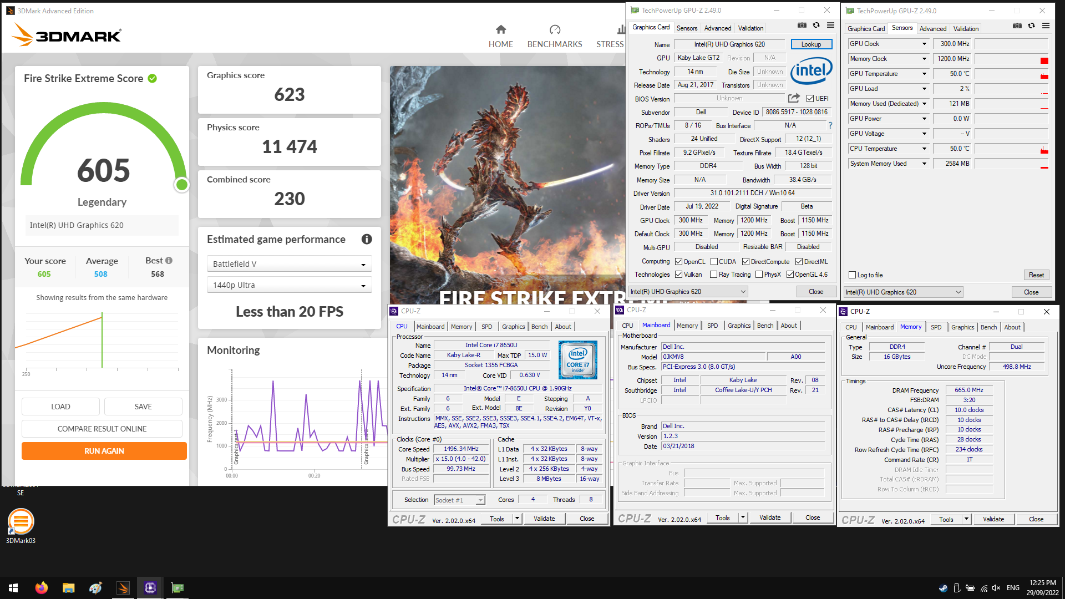1065x599 pixels.
Task: Open the Windows Start menu
Action: point(13,588)
